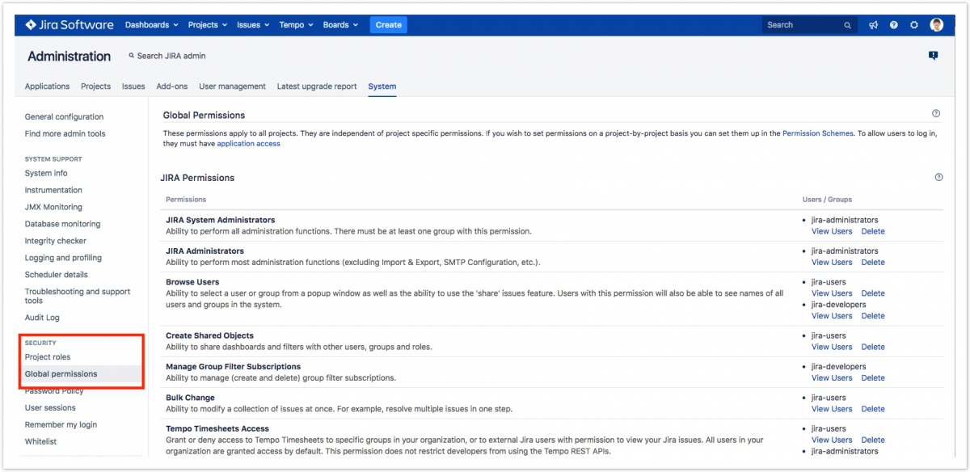Click the top Search input field
Image resolution: width=970 pixels, height=472 pixels.
804,25
